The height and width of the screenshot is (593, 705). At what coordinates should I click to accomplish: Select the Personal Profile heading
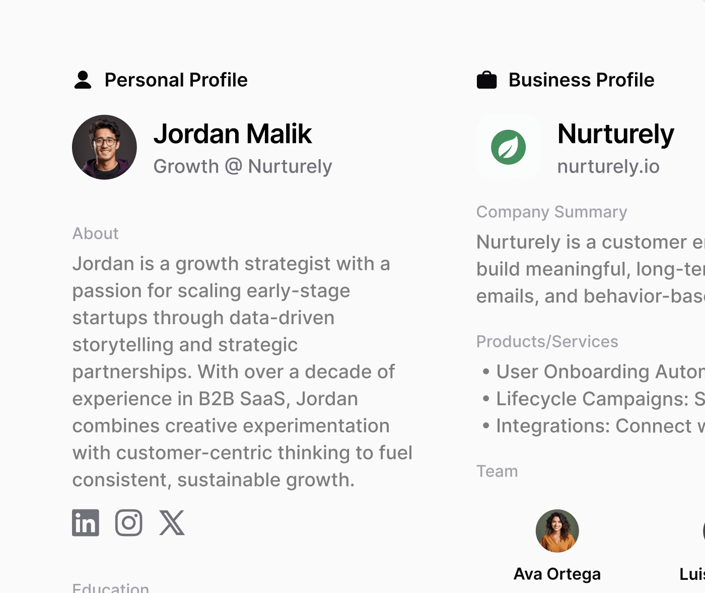(x=176, y=80)
